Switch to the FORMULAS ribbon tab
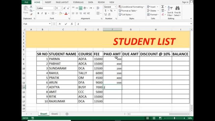The width and height of the screenshot is (215, 121). (78, 2)
